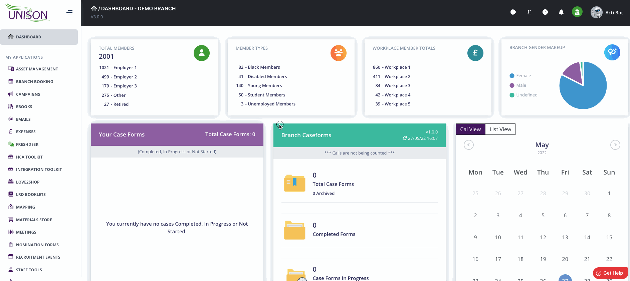
Task: Click the green branch building icon
Action: [577, 12]
